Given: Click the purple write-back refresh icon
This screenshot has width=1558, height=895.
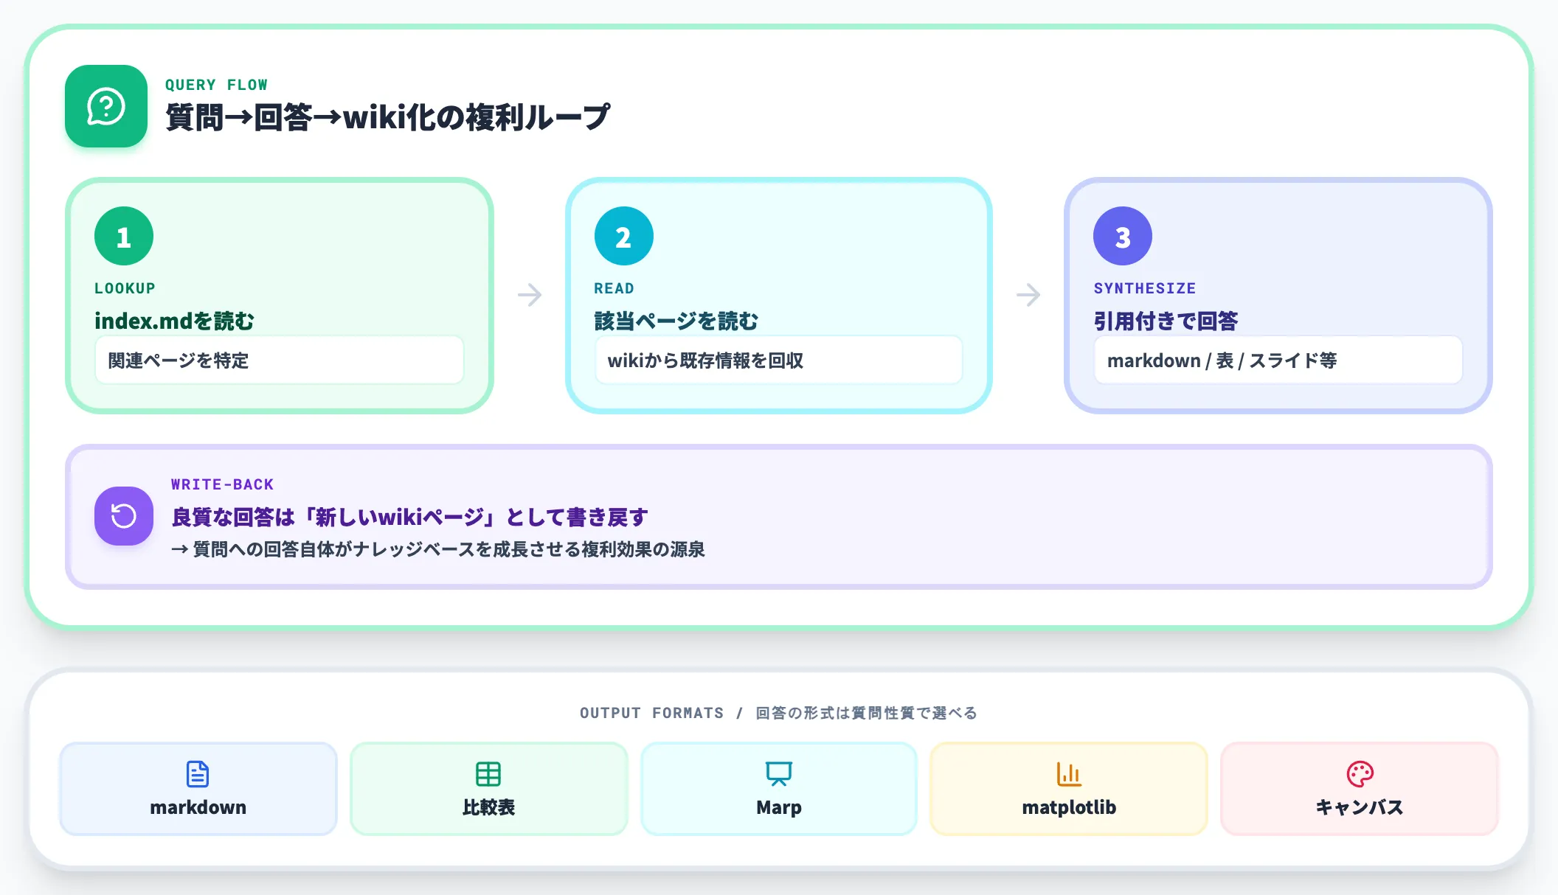Looking at the screenshot, I should tap(124, 516).
